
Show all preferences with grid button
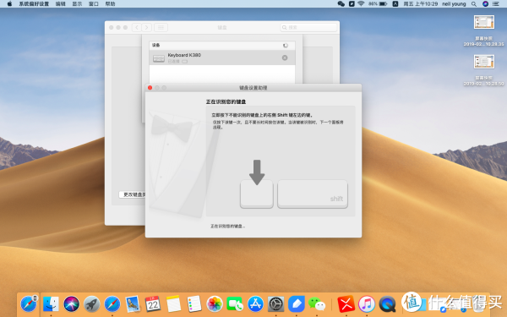coord(161,28)
